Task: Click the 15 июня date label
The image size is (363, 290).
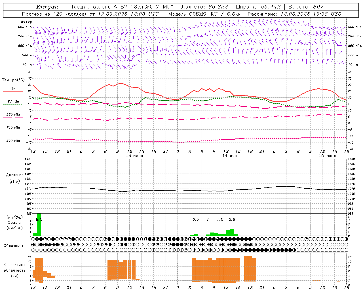Action: [x=327, y=156]
